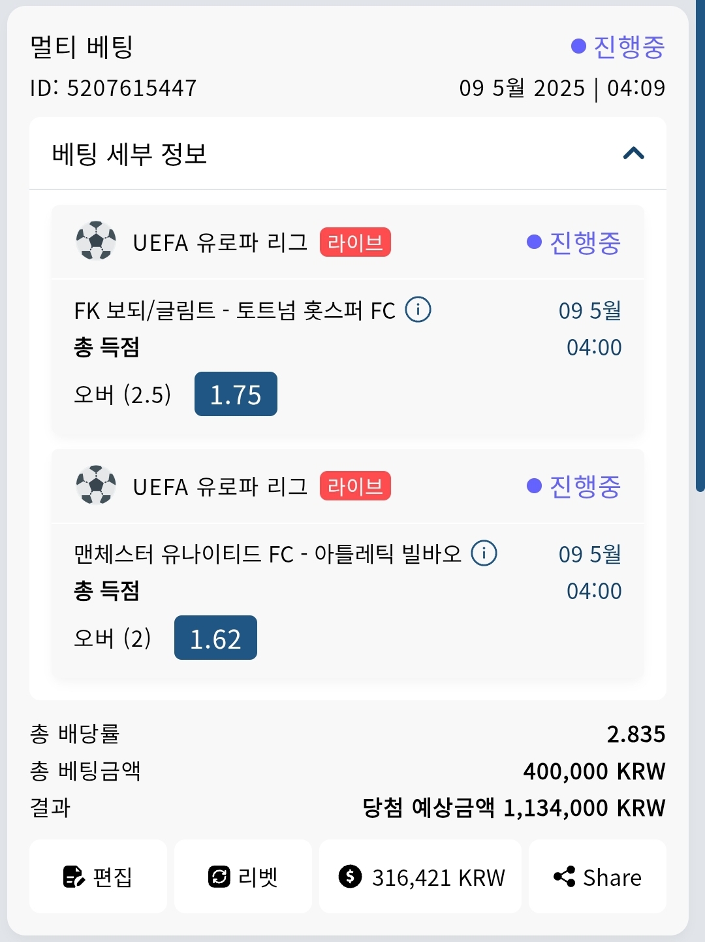This screenshot has width=705, height=942.
Task: Select the 1.62 odds box
Action: [x=215, y=638]
